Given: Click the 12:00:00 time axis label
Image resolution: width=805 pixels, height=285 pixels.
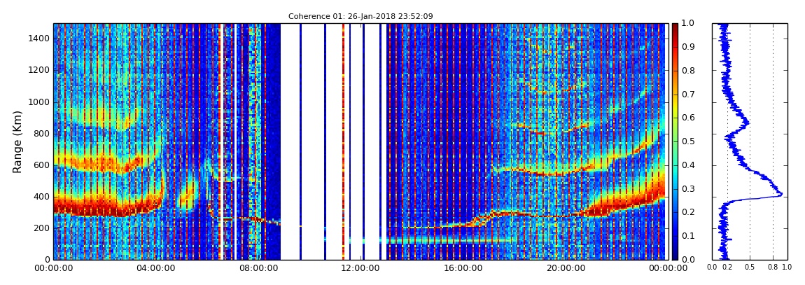Looking at the screenshot, I should (360, 268).
